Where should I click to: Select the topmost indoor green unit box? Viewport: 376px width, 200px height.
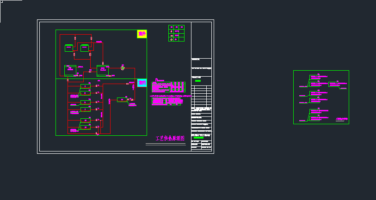(86, 86)
